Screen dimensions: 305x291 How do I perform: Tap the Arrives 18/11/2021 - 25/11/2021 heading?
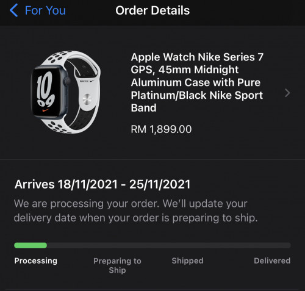(x=102, y=184)
